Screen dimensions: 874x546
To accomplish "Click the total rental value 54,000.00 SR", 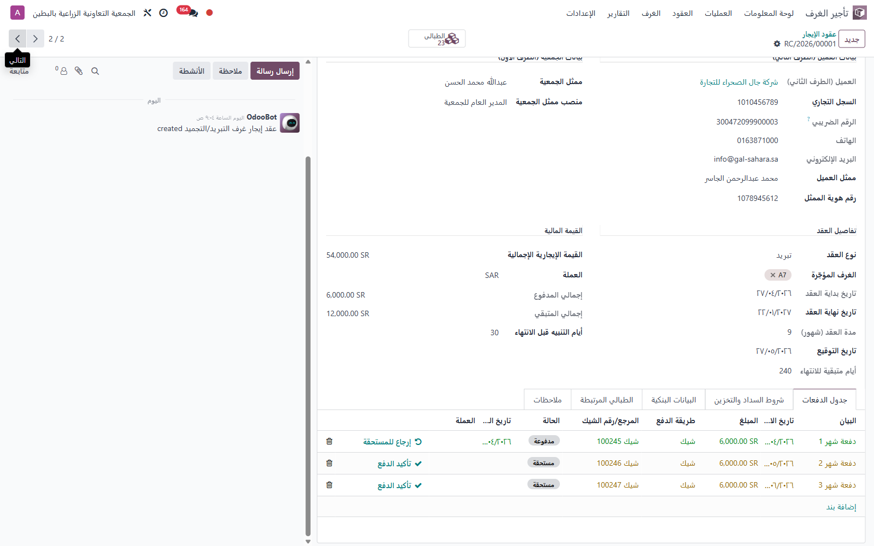I will pyautogui.click(x=347, y=255).
